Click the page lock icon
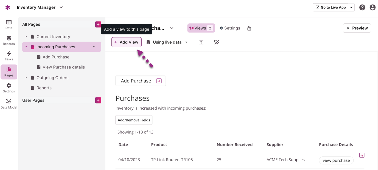This screenshot has height=170, width=378. [249, 28]
